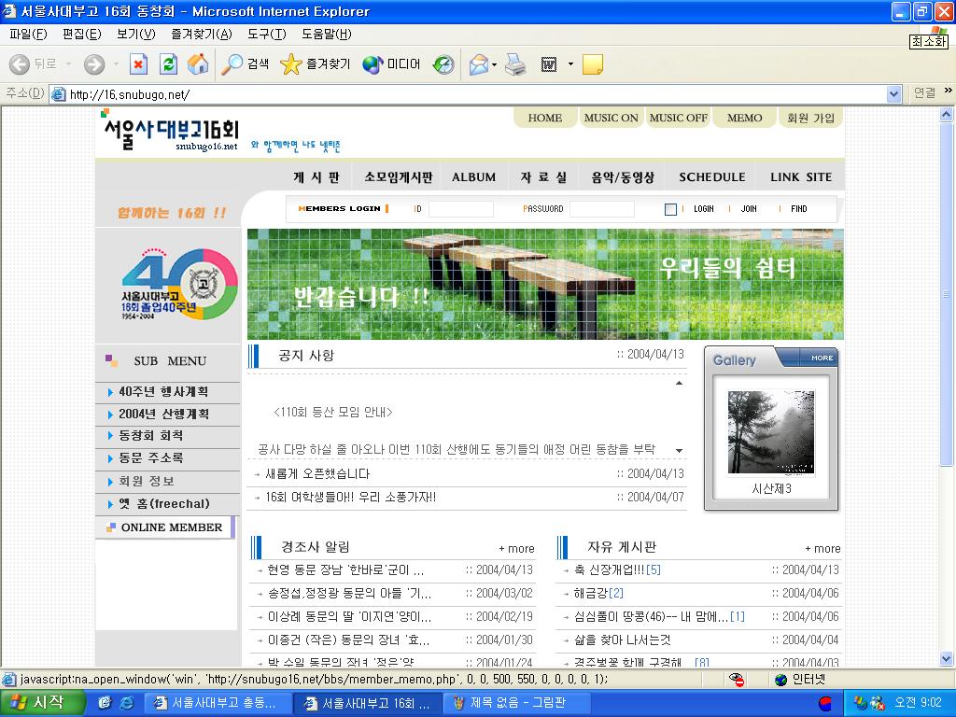Open the 소모임게시판 navigation item
This screenshot has width=956, height=717.
click(399, 177)
